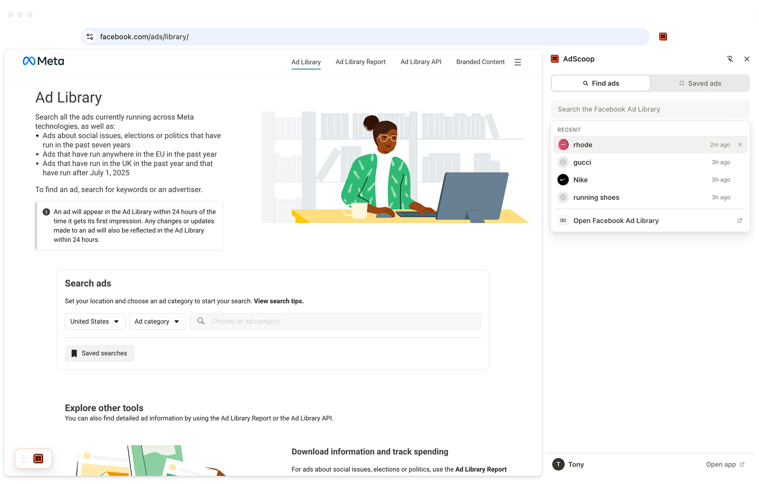Switch to the Find ads tab

(x=600, y=83)
